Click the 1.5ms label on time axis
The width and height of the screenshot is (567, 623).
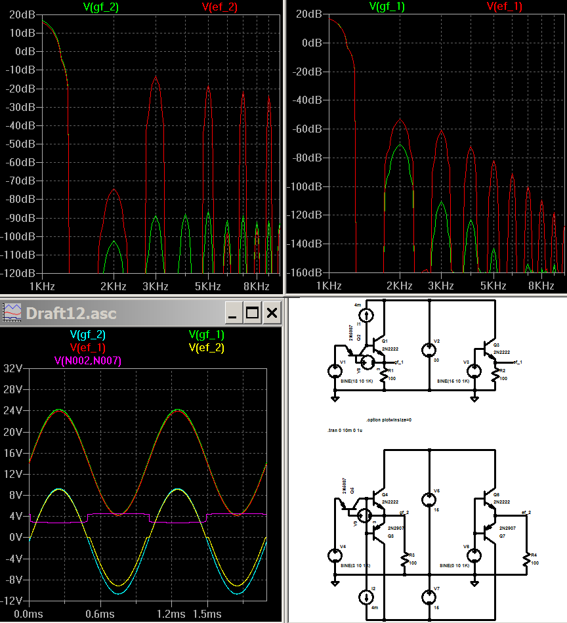207,614
